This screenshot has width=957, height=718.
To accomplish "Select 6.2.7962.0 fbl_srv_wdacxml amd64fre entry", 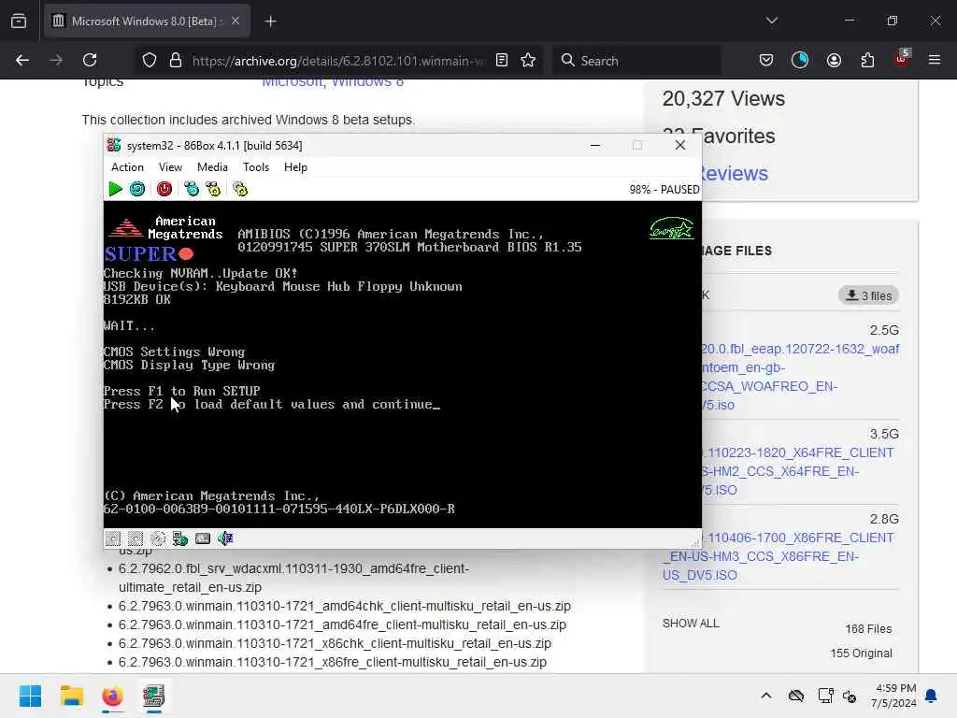I will click(293, 578).
